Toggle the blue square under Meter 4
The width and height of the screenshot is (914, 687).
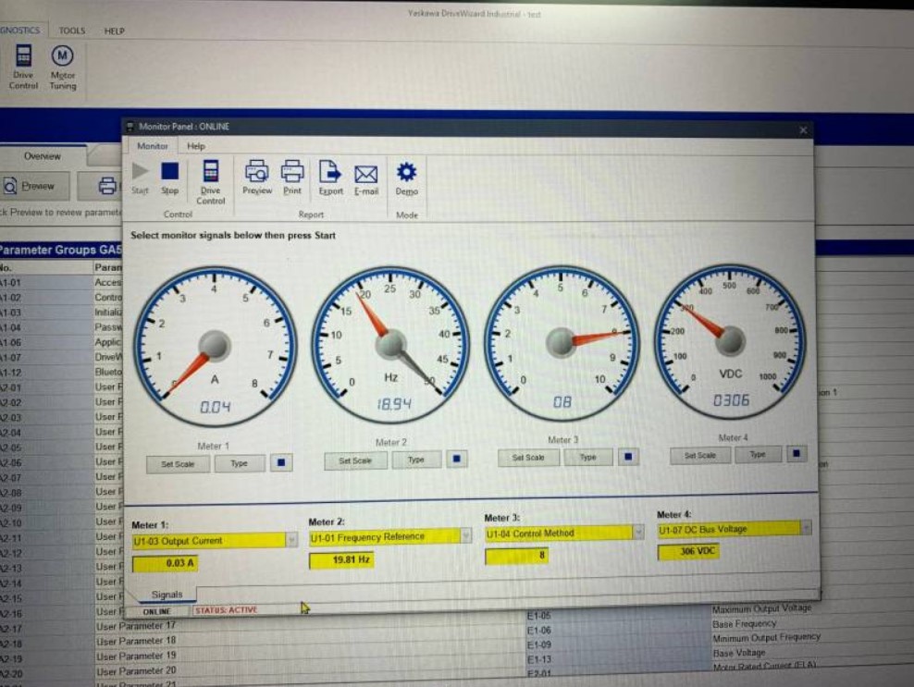pyautogui.click(x=797, y=454)
